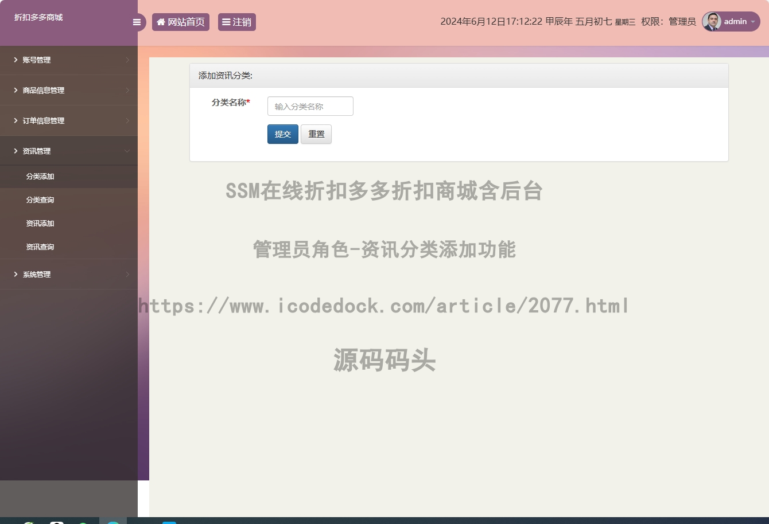This screenshot has width=769, height=524.
Task: Click the date and time text
Action: tap(538, 22)
